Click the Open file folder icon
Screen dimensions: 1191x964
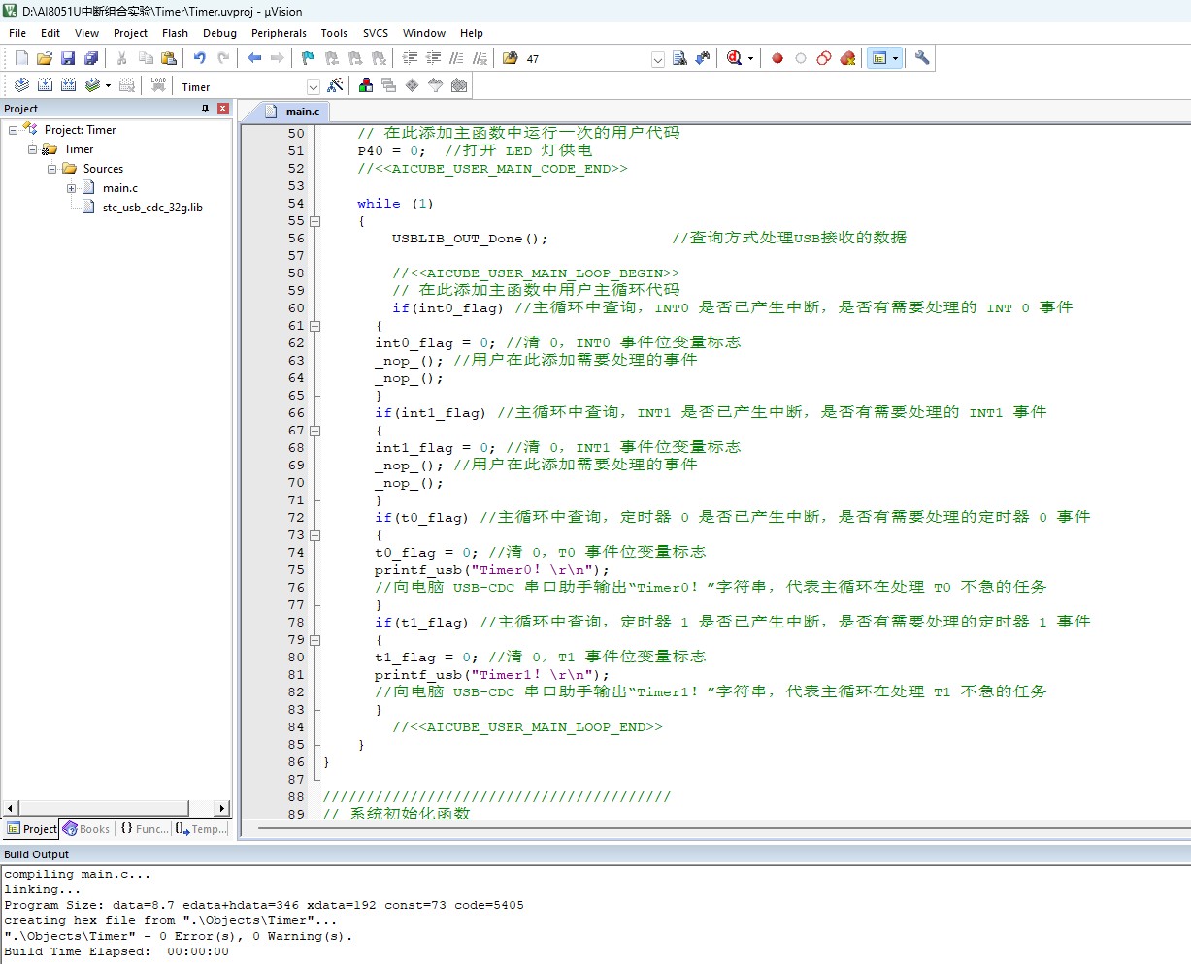pyautogui.click(x=45, y=58)
